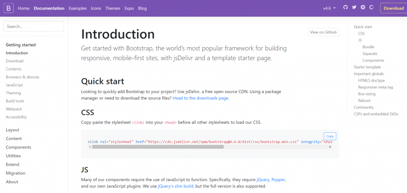The width and height of the screenshot is (407, 193).
Task: Open the Open Collective icon link
Action: [x=372, y=7]
